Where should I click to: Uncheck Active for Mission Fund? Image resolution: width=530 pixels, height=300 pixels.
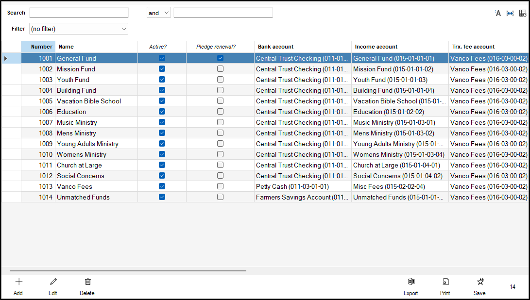click(x=162, y=69)
